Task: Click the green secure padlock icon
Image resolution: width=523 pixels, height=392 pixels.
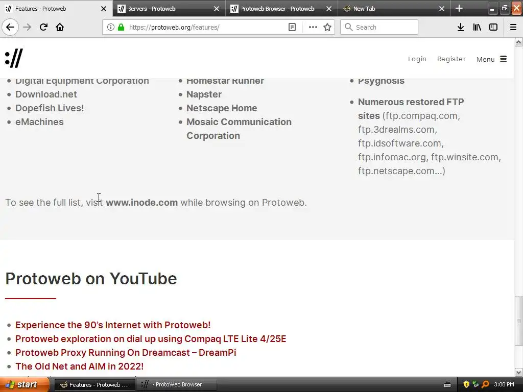Action: pyautogui.click(x=121, y=27)
